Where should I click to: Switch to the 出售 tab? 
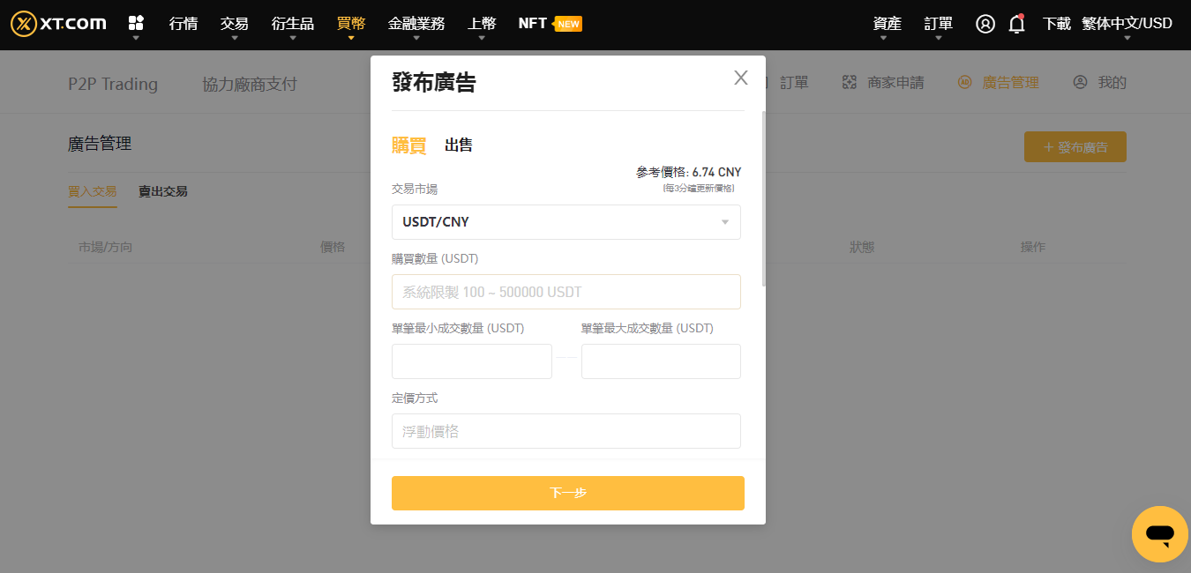(459, 145)
